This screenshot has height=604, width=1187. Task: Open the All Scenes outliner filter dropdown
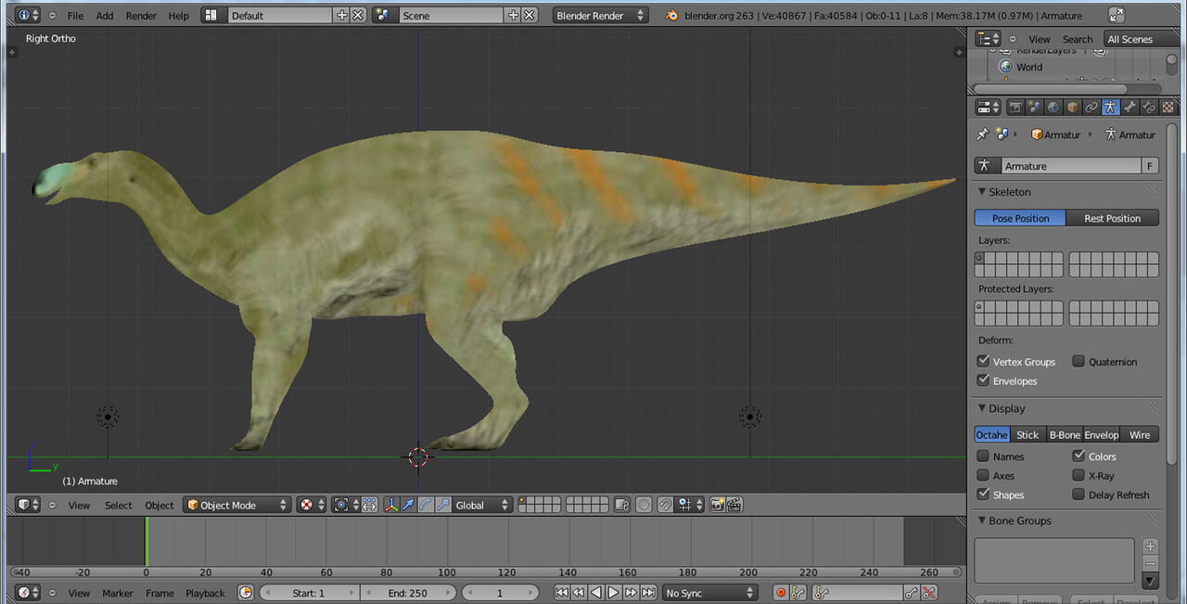pyautogui.click(x=1139, y=39)
